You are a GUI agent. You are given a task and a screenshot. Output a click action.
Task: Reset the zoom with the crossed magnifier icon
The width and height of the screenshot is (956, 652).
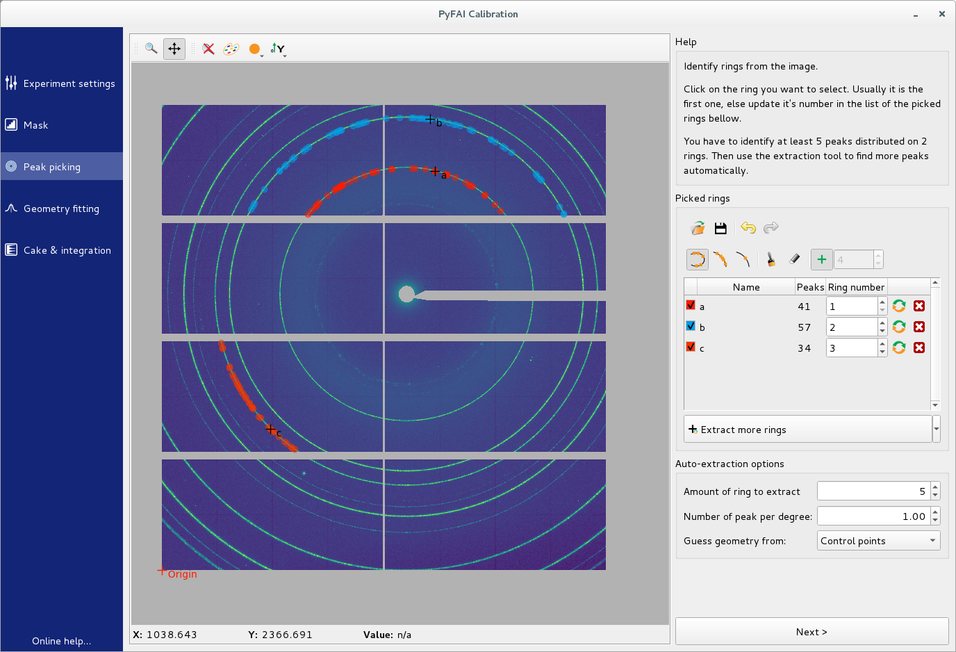[208, 49]
